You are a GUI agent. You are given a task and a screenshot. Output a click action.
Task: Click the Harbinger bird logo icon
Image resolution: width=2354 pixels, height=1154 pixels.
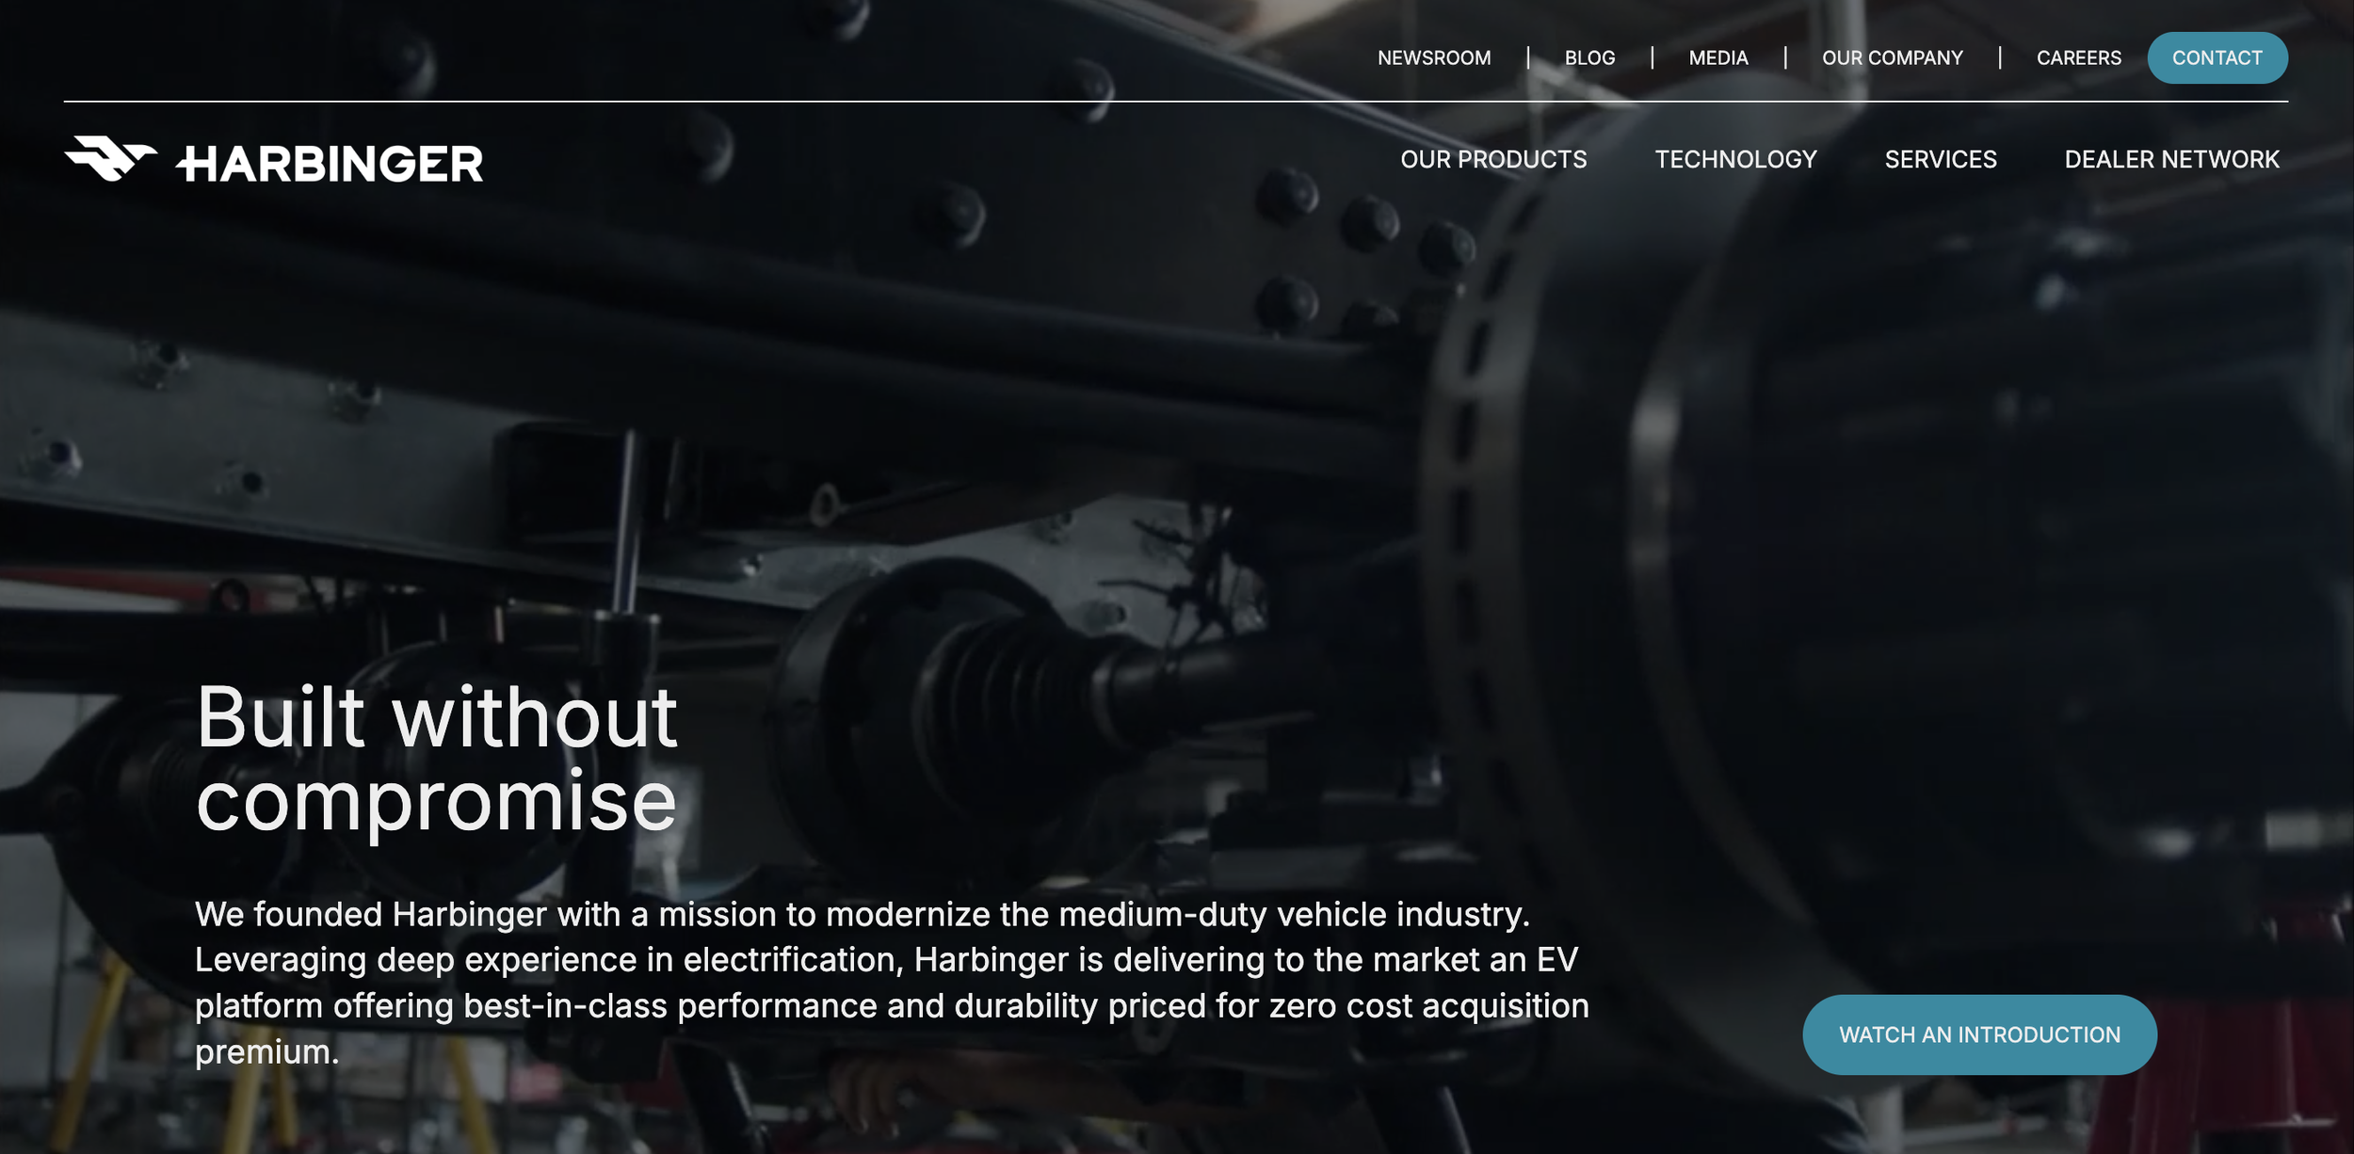109,158
